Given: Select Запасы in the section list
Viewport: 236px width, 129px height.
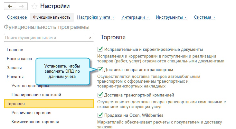Looking at the screenshot, I should point(14,68).
